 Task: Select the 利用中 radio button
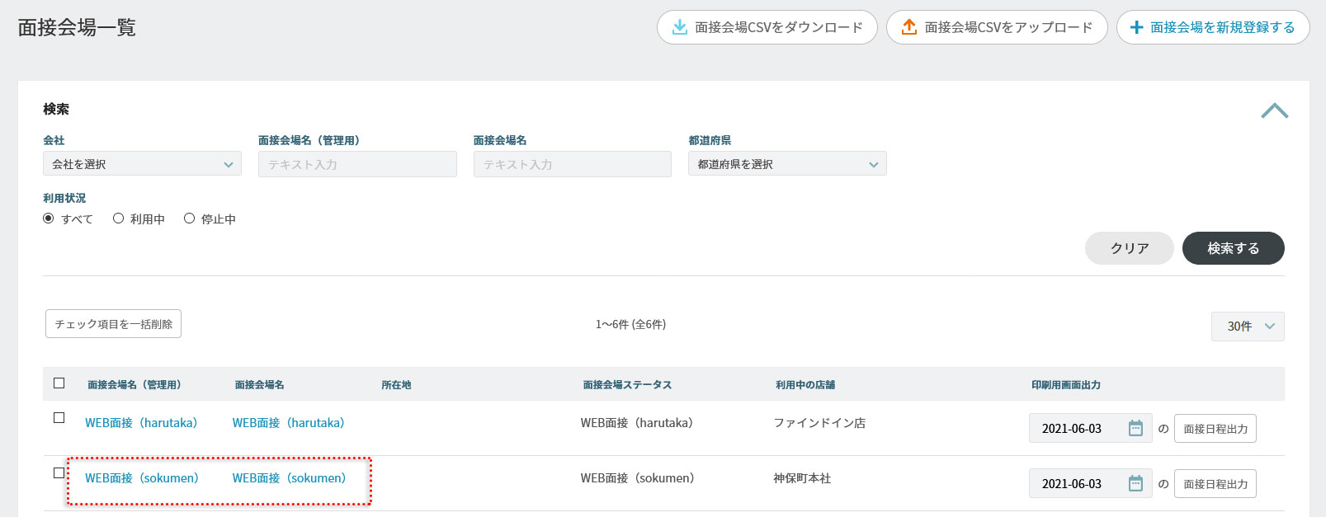tap(119, 219)
